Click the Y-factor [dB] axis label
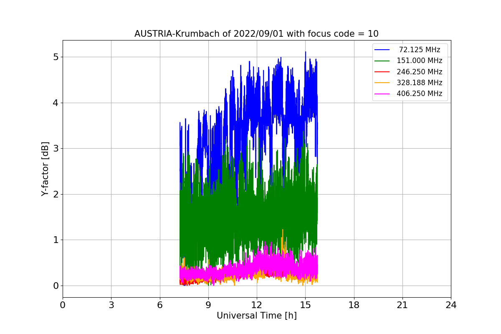Screen dimensions: 501x334 coord(45,169)
